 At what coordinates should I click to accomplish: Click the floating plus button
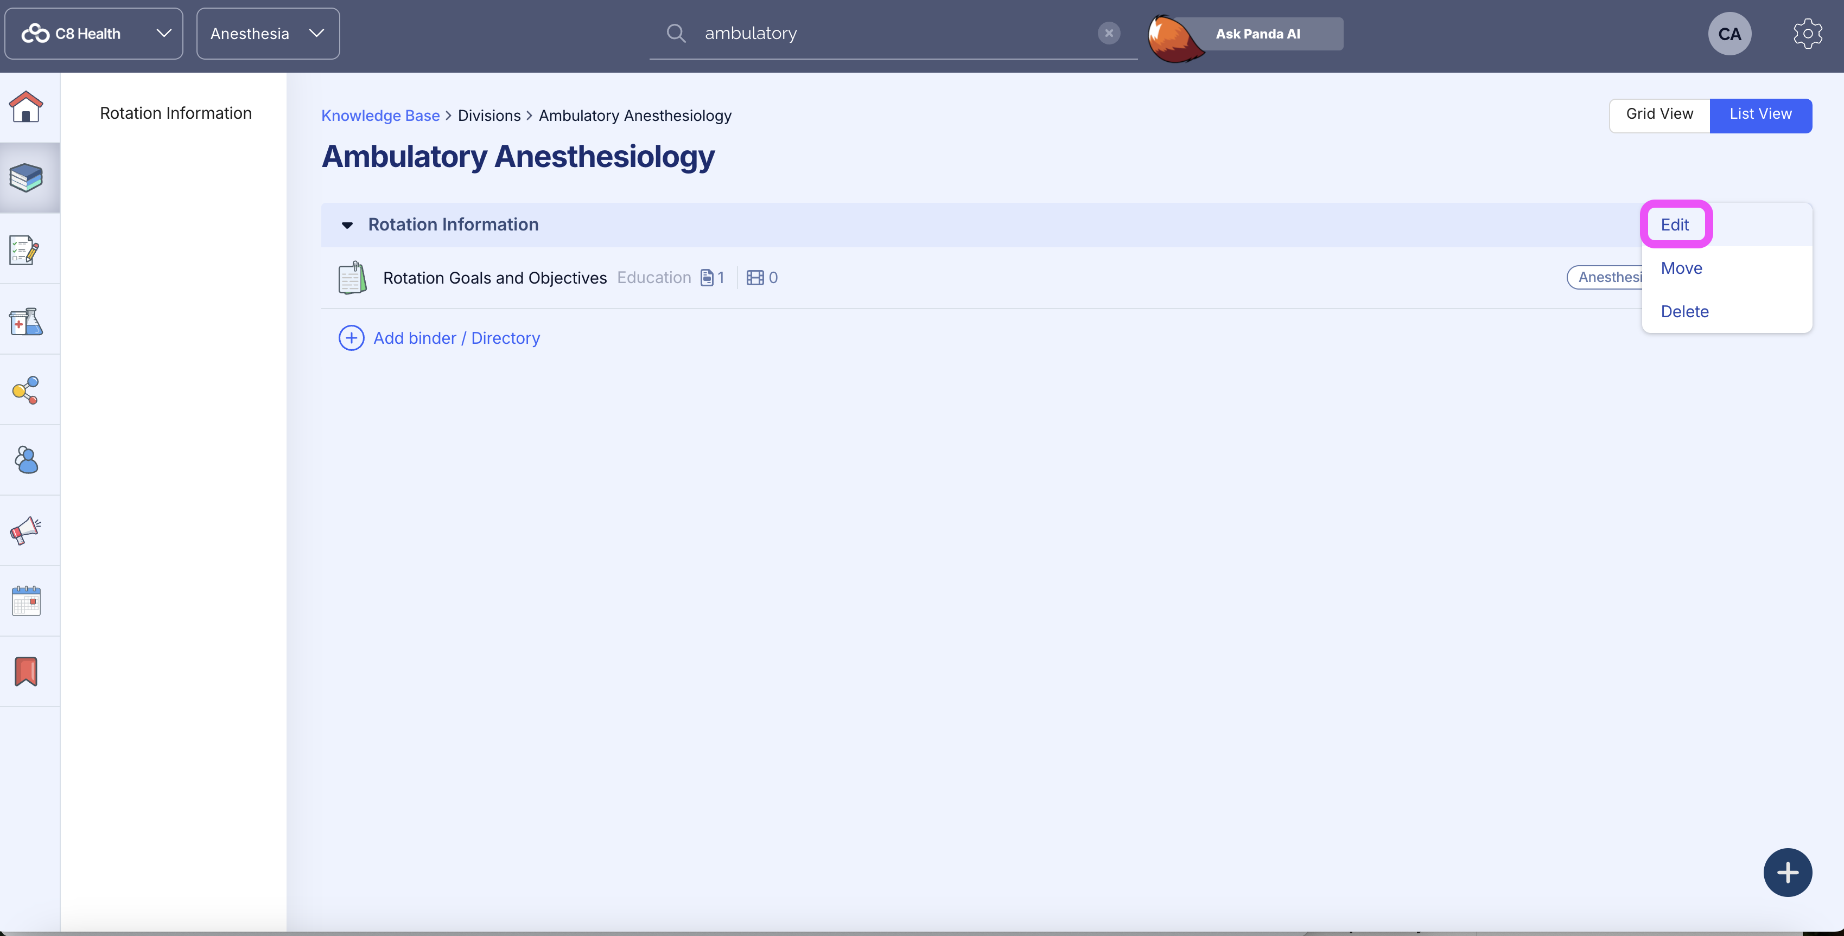pyautogui.click(x=1788, y=873)
